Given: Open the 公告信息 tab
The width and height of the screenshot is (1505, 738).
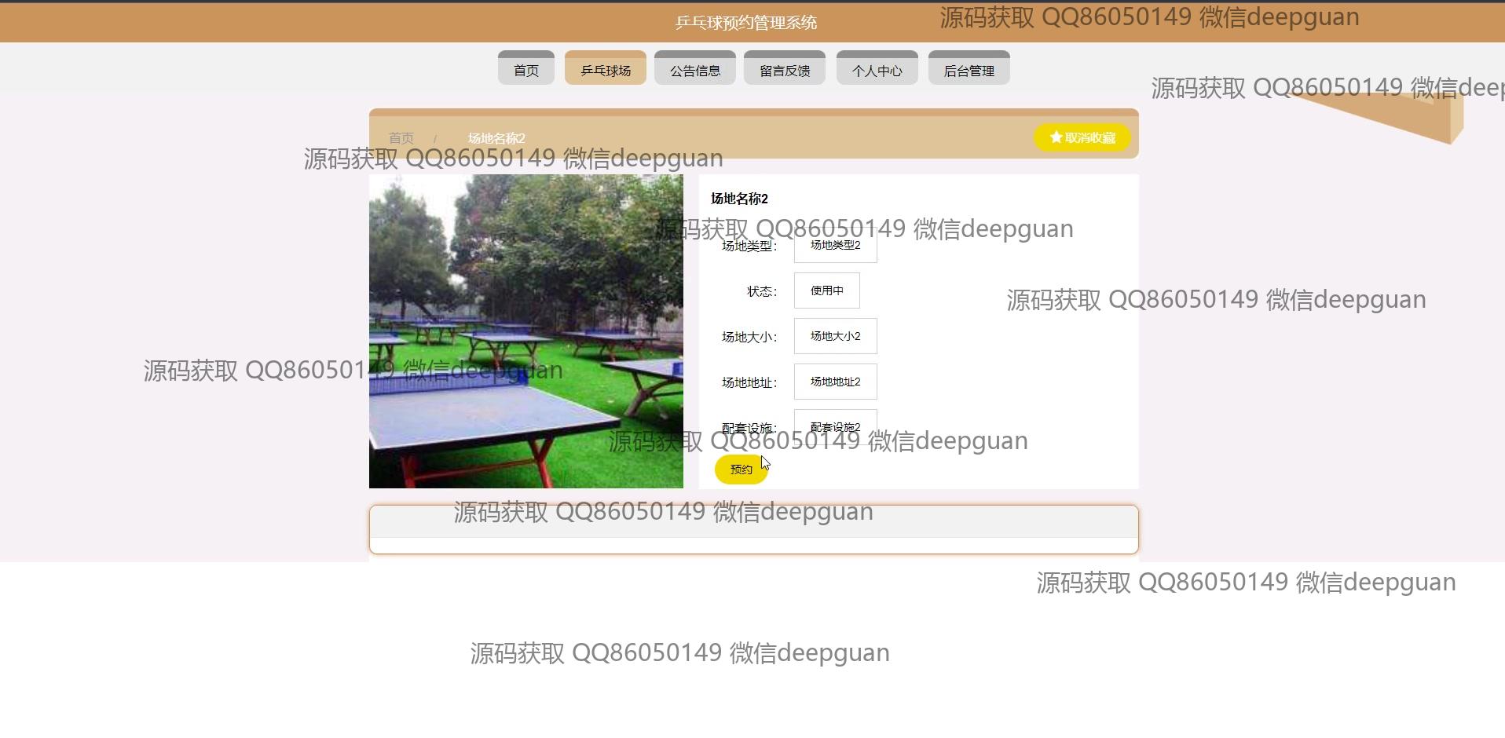Looking at the screenshot, I should [694, 71].
